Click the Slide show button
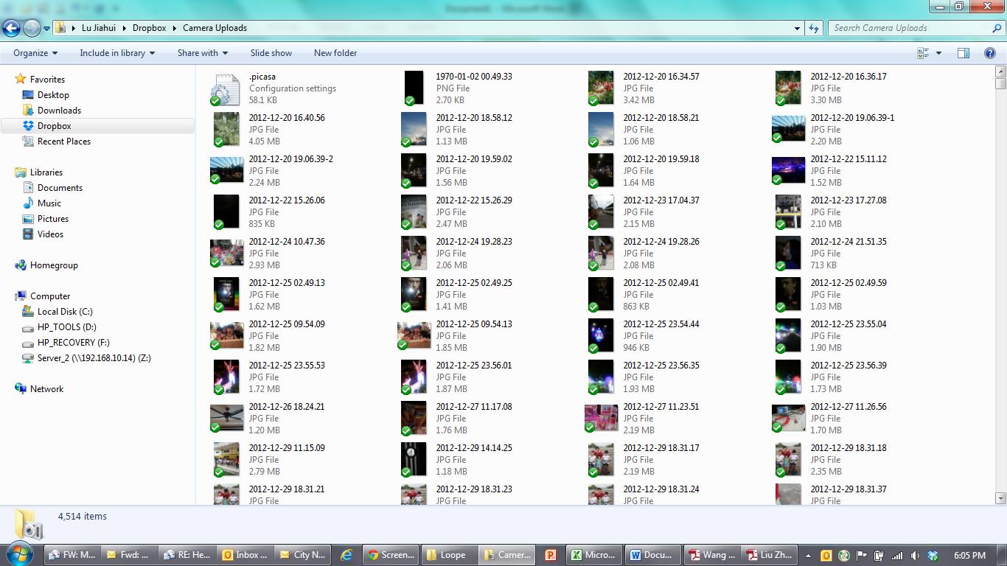 pos(271,53)
